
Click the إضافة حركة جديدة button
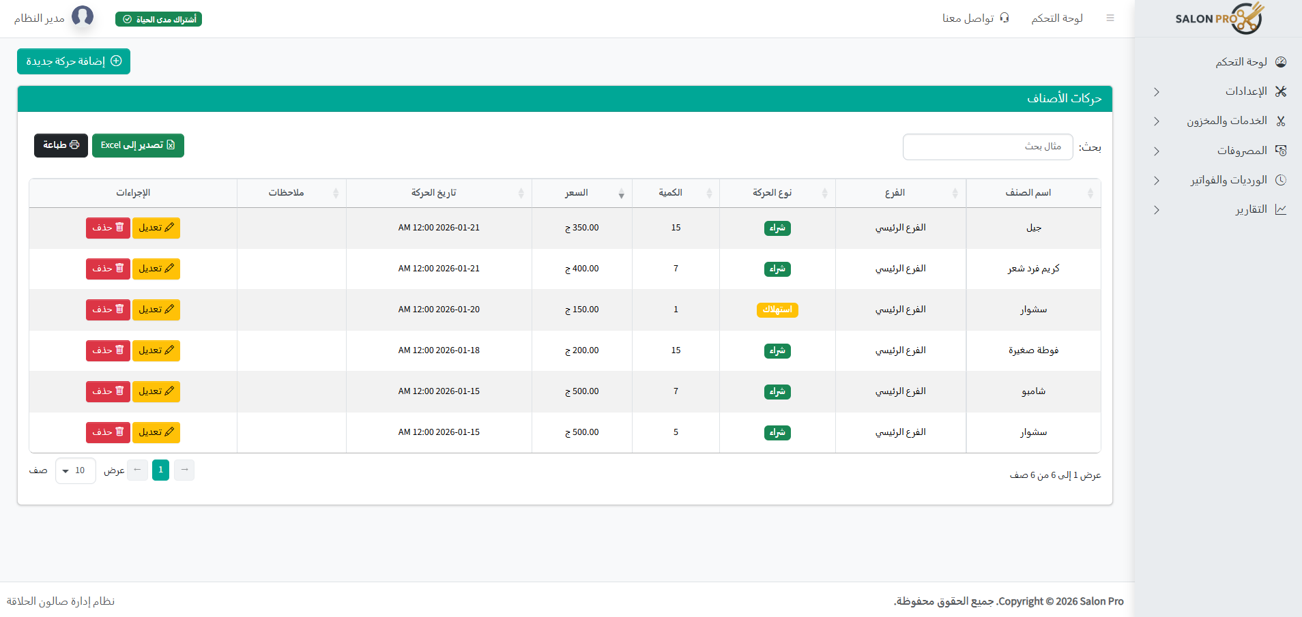73,61
